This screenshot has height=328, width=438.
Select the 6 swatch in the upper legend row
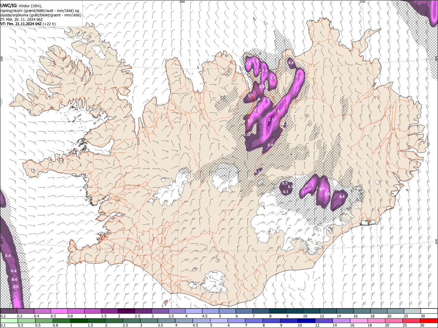pyautogui.click(x=244, y=311)
